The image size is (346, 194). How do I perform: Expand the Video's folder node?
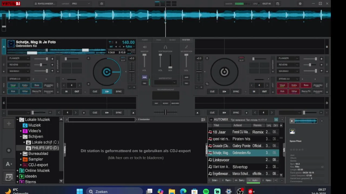pyautogui.click(x=21, y=131)
